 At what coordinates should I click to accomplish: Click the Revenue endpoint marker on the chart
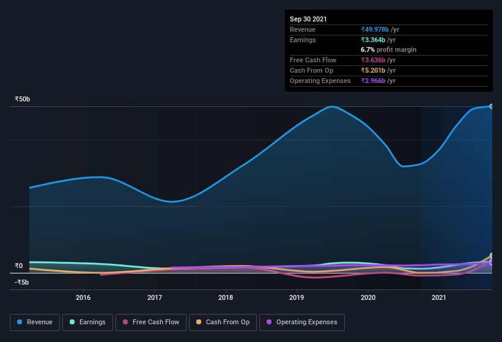click(x=491, y=106)
